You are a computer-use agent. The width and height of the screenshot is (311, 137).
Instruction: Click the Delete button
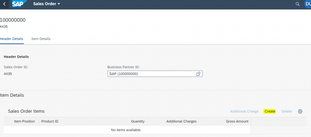coord(287,111)
